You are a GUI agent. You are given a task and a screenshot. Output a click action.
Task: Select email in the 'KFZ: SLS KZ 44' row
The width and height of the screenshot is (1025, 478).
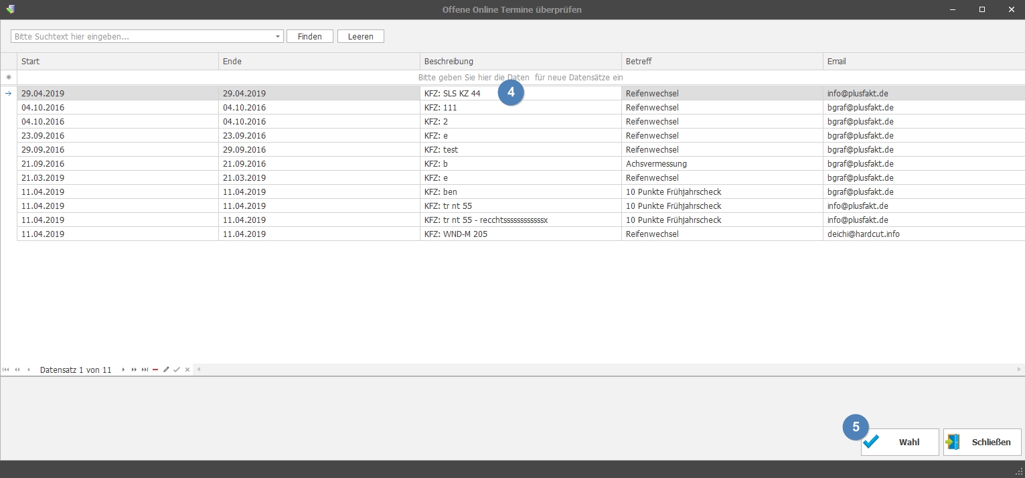[924, 94]
